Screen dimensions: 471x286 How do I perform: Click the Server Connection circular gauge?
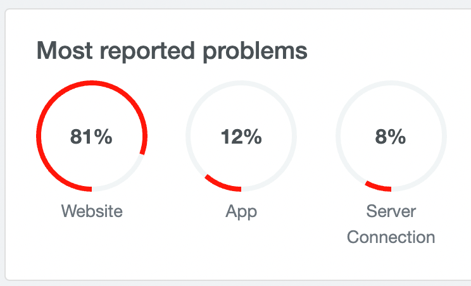click(x=391, y=136)
